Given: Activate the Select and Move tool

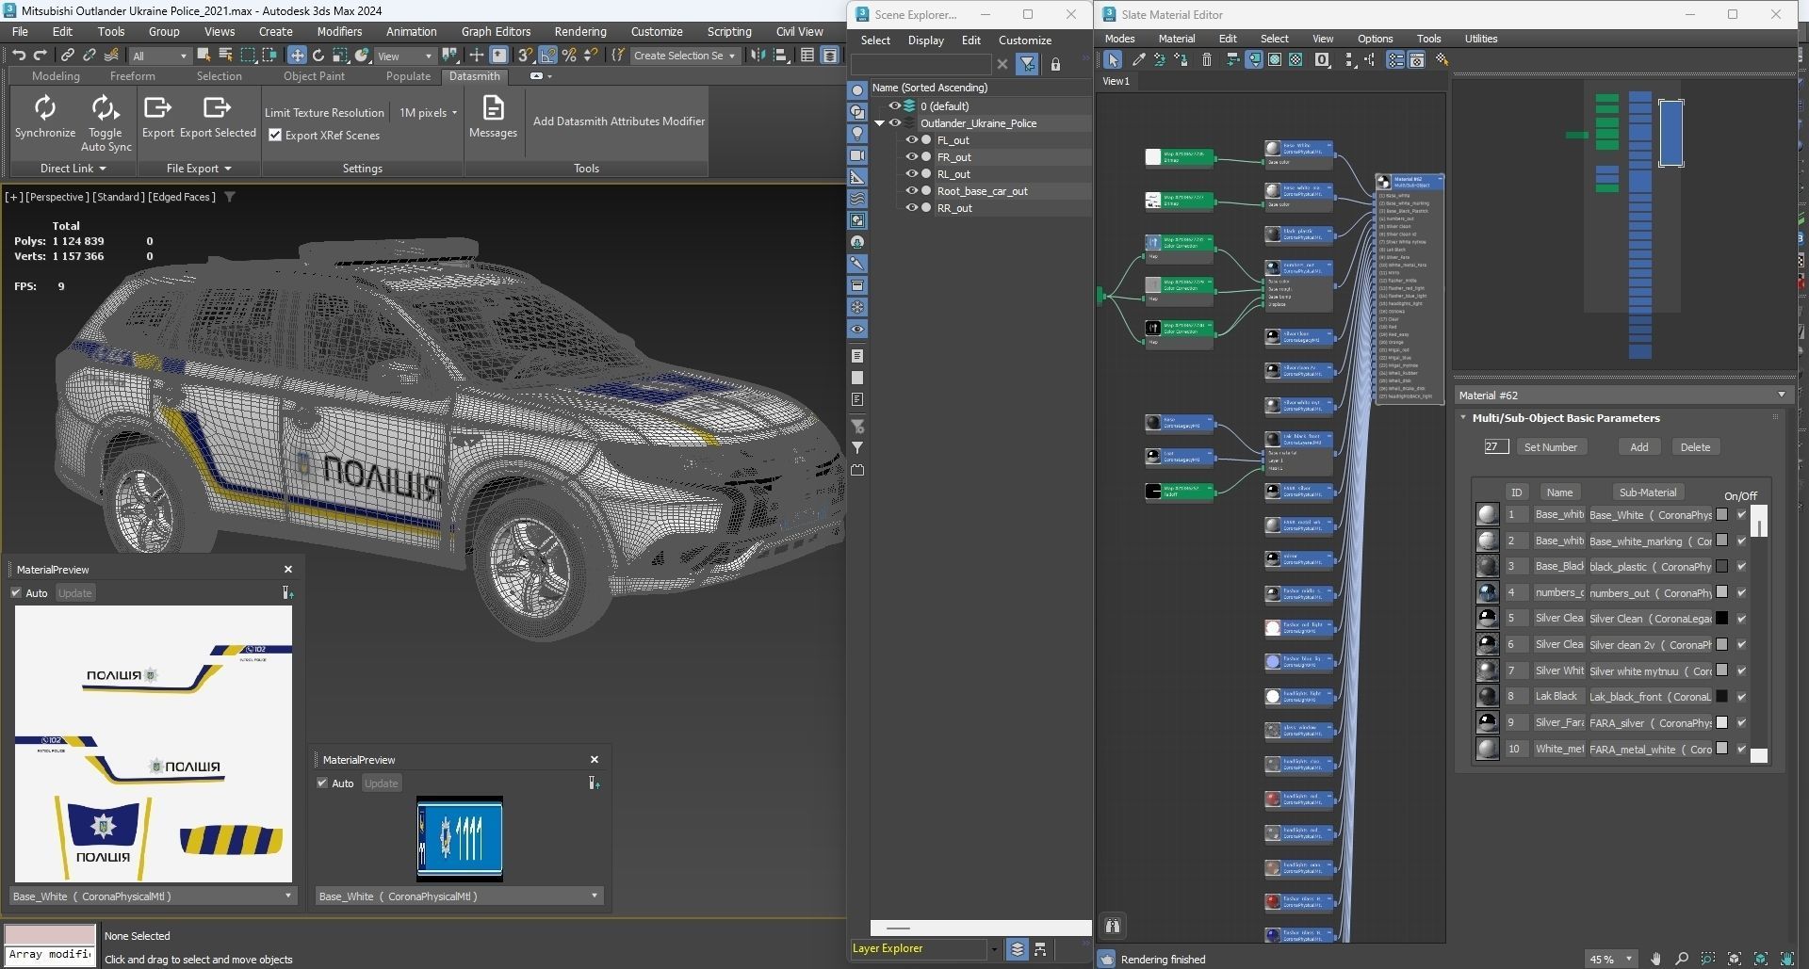Looking at the screenshot, I should [x=297, y=56].
